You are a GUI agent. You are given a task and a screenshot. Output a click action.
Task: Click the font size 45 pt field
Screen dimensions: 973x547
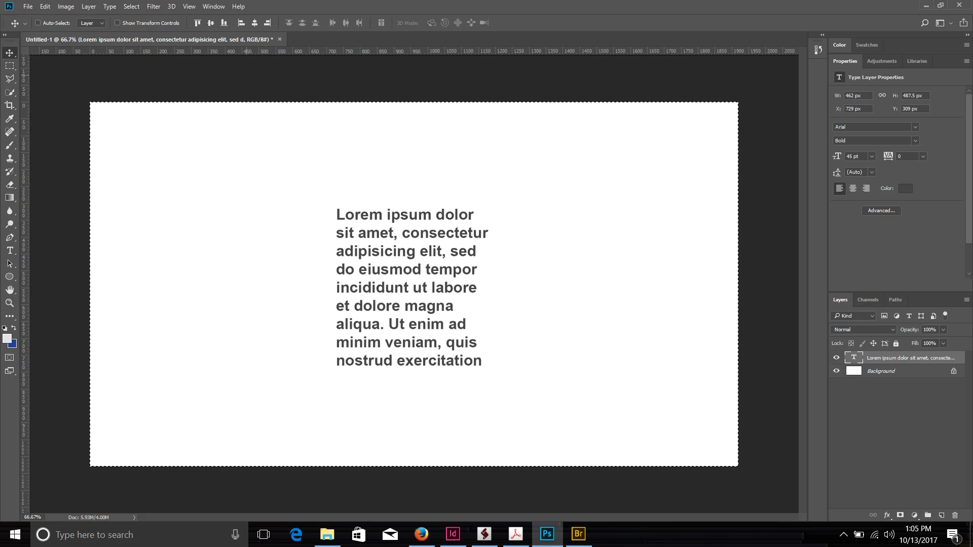click(855, 157)
